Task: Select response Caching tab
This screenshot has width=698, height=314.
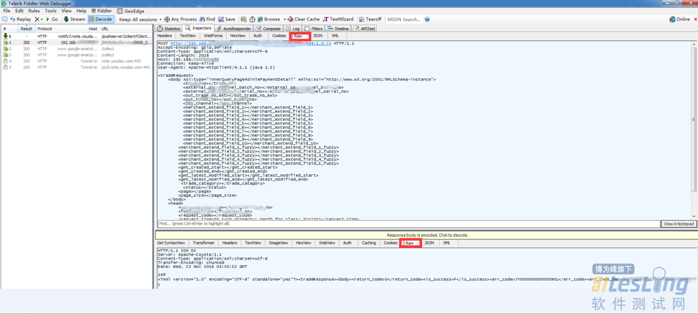Action: click(369, 243)
